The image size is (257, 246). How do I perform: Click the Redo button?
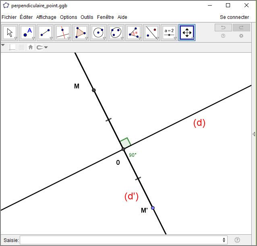click(x=241, y=27)
